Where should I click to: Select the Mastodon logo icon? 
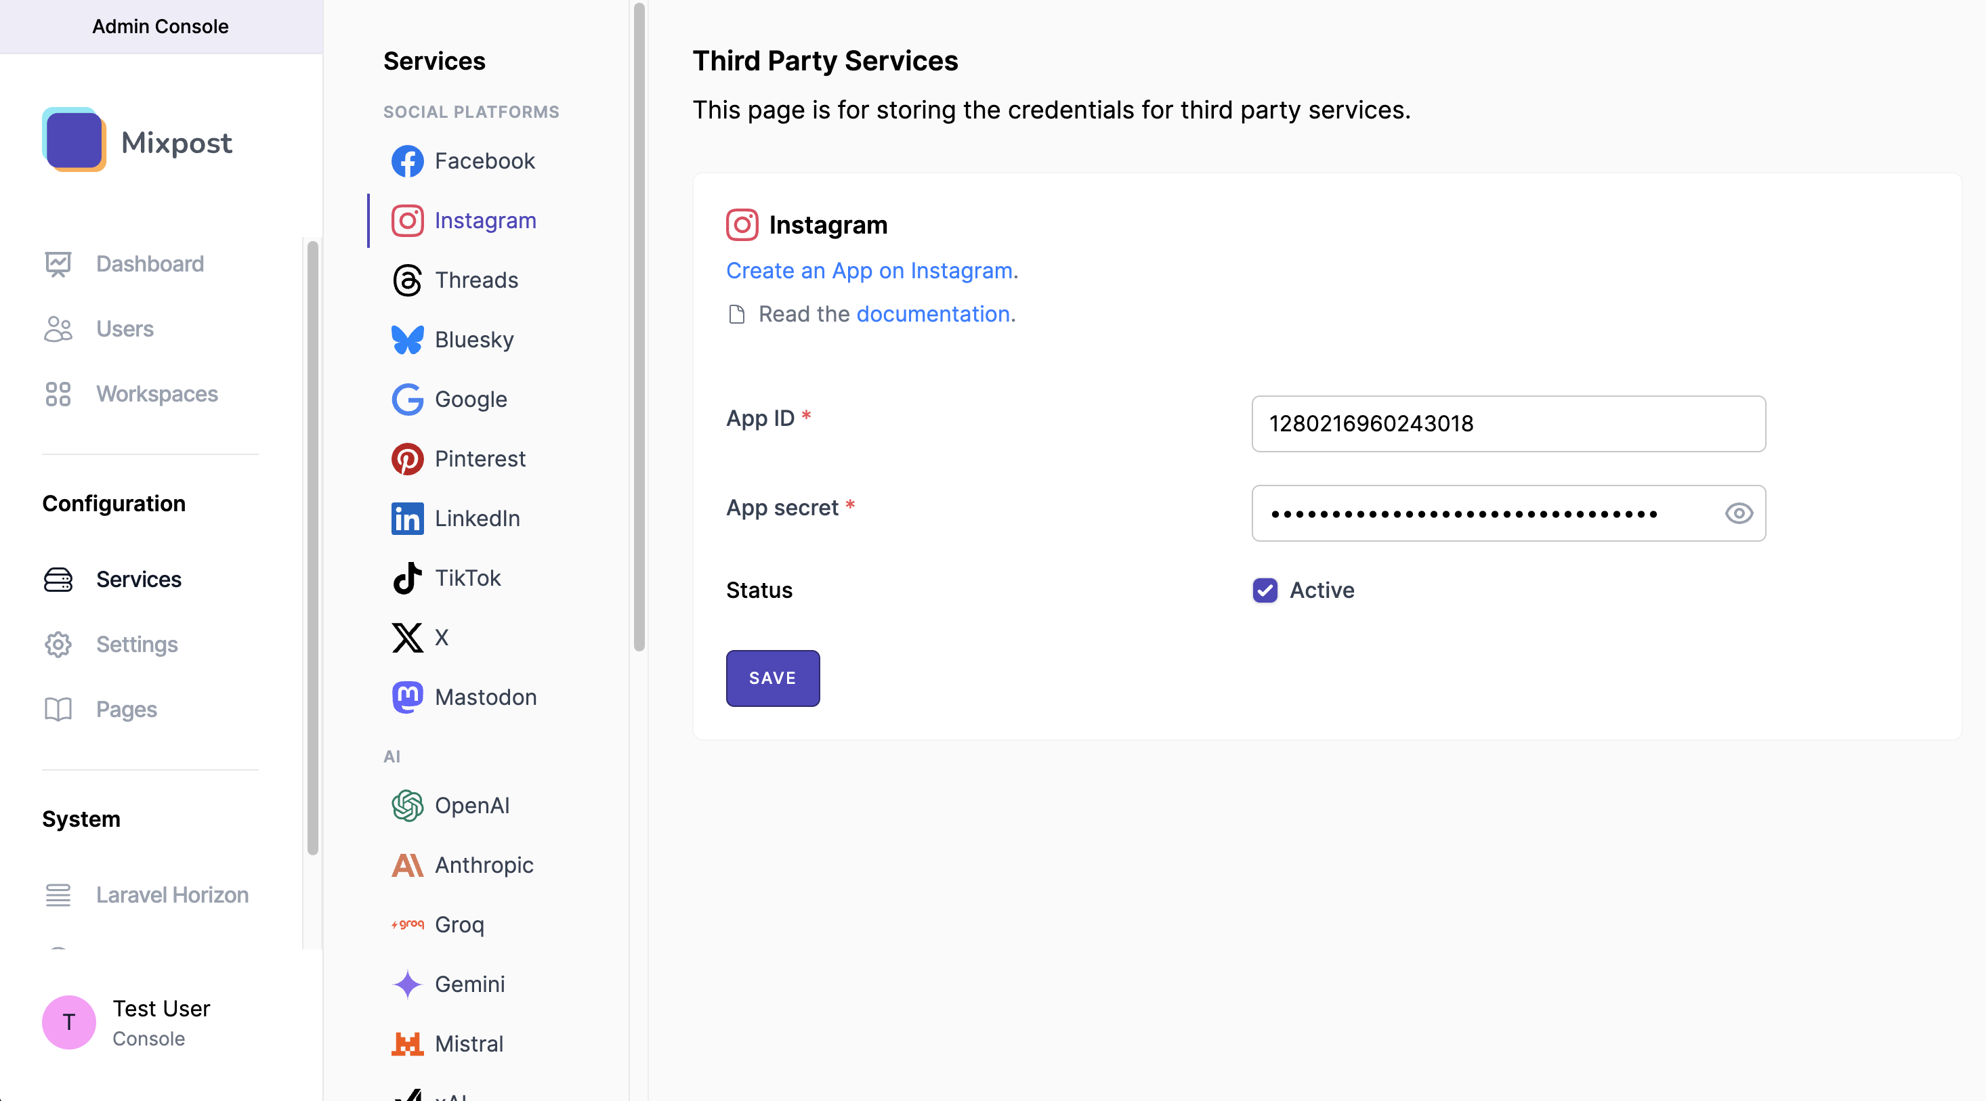point(407,697)
